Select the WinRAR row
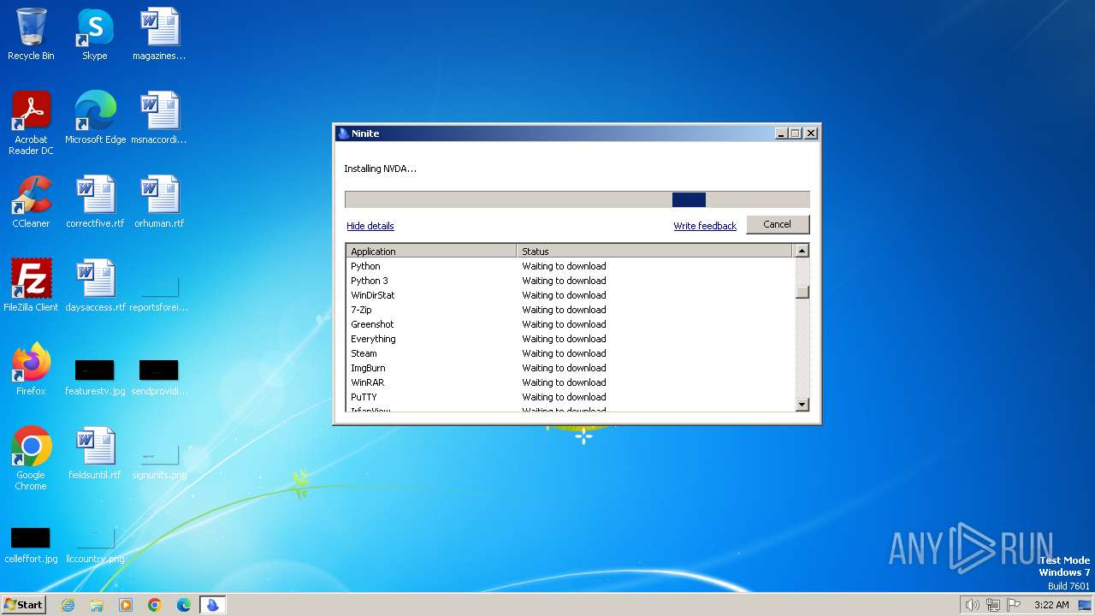1095x616 pixels. coord(571,382)
